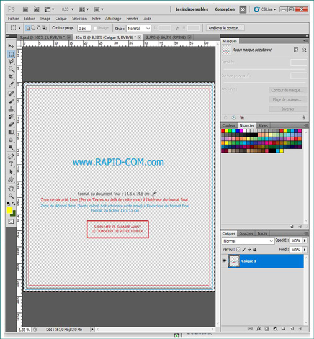This screenshot has width=314, height=339.
Task: Toggle Quick Mask mode
Action: tap(11, 221)
